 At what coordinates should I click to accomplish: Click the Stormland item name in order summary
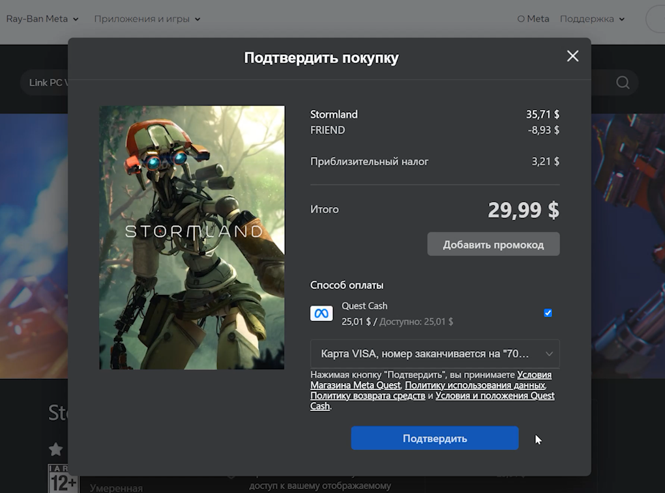point(334,115)
